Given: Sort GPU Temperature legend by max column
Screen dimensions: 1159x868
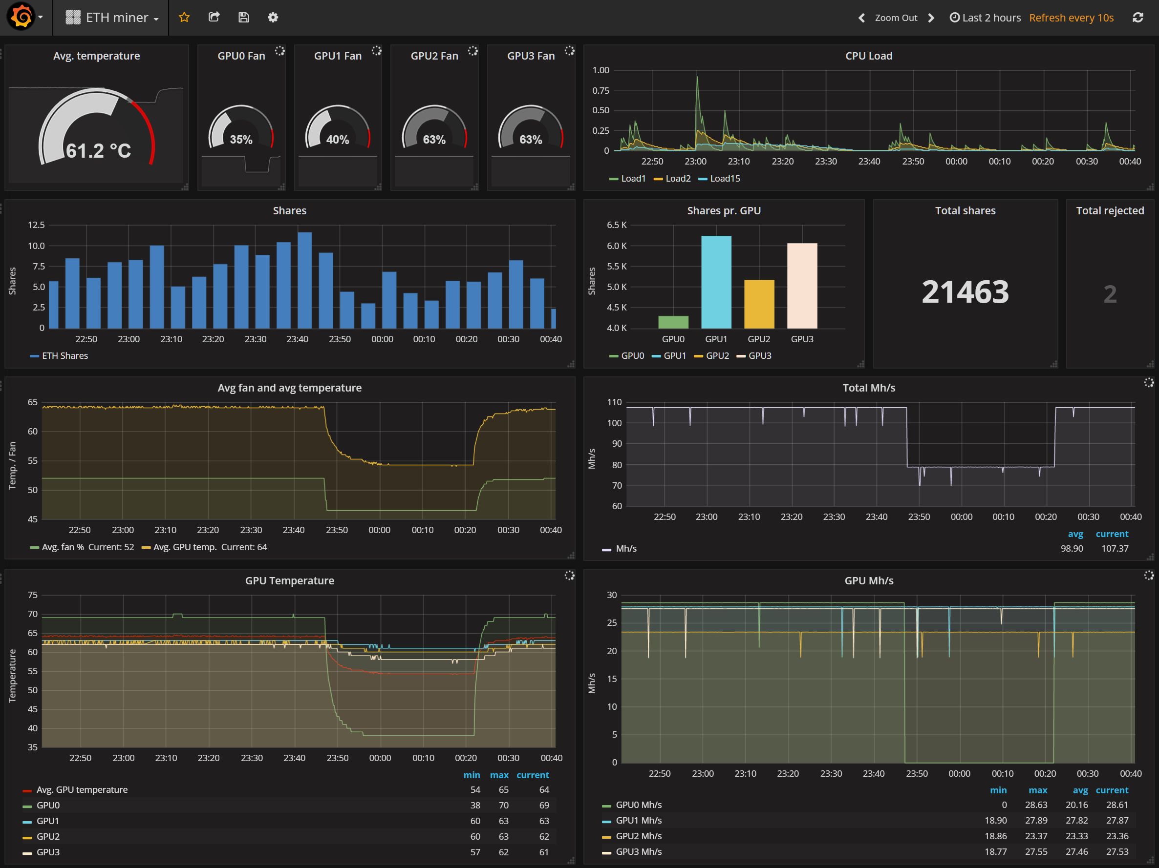Looking at the screenshot, I should [x=499, y=775].
